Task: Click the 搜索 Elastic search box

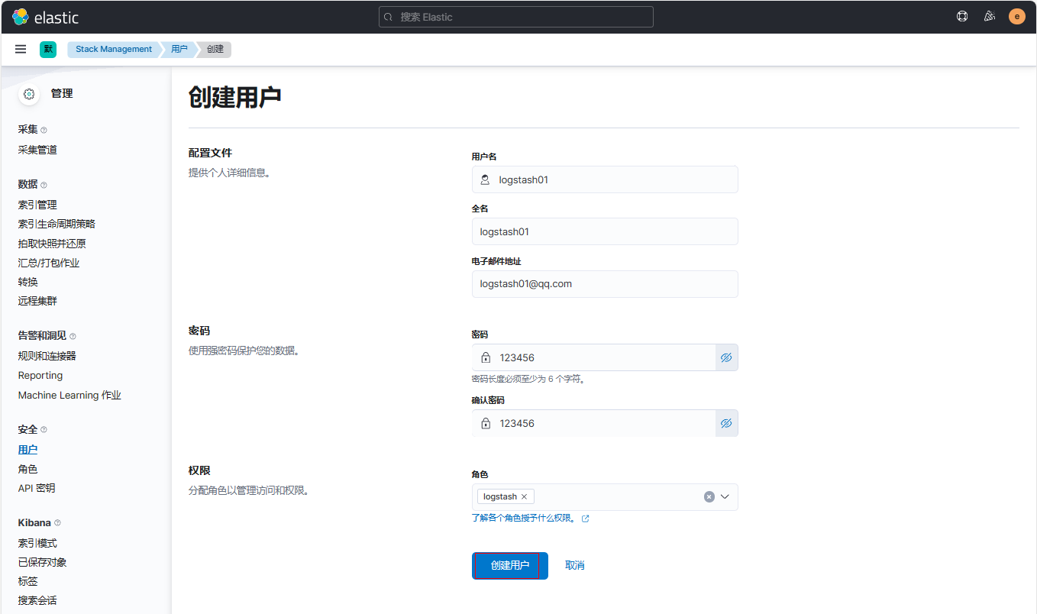Action: pyautogui.click(x=516, y=17)
